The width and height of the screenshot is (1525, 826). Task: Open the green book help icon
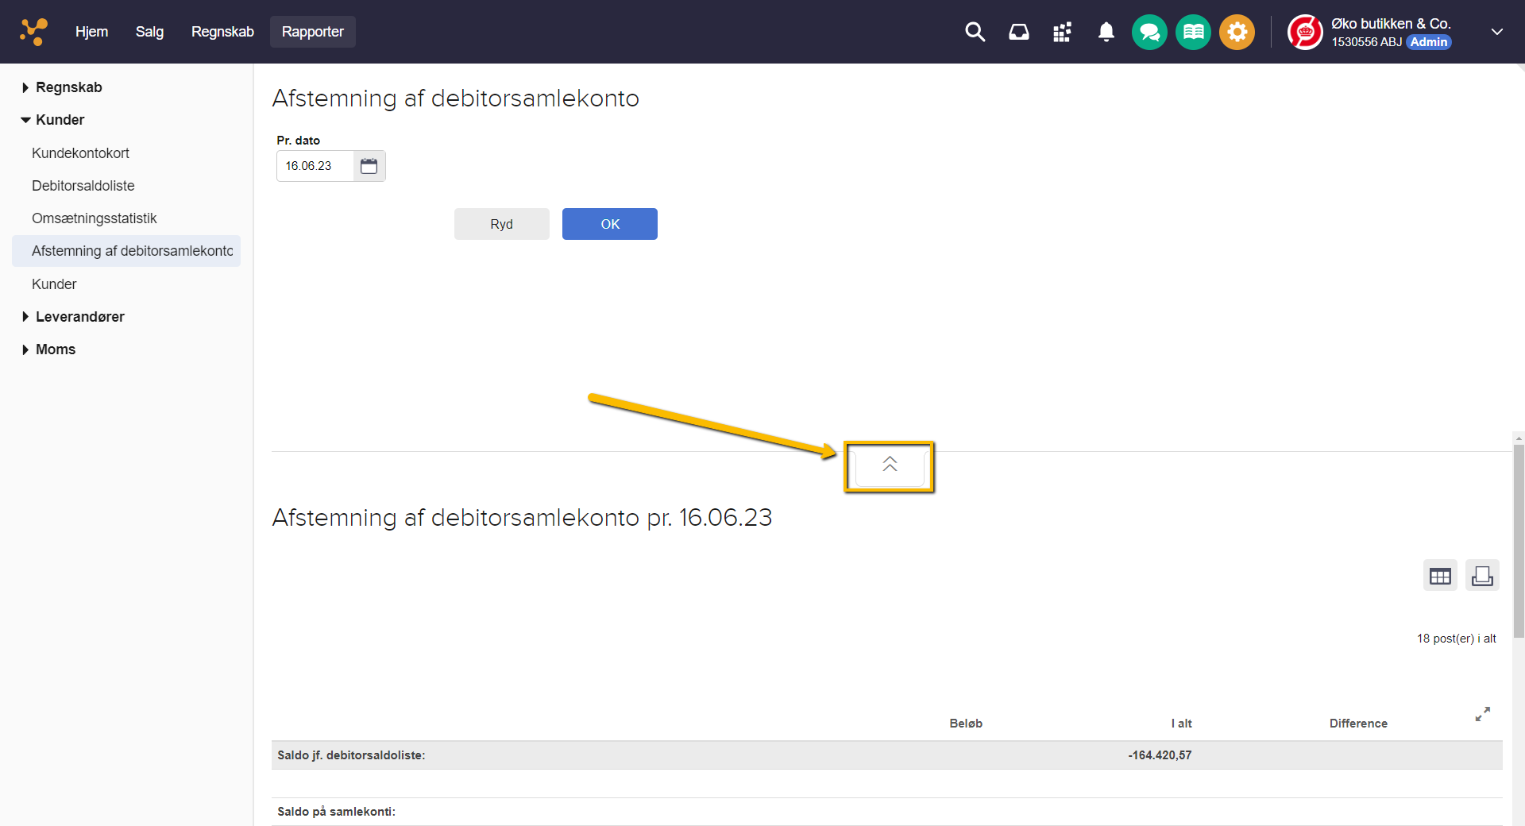1193,33
